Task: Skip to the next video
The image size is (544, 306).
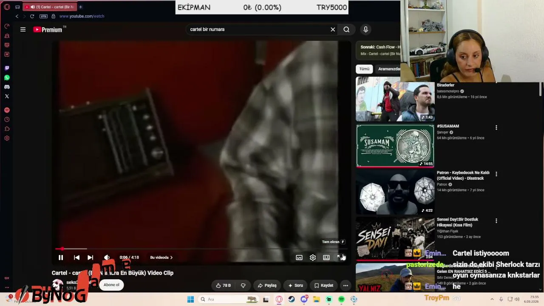Action: (x=90, y=258)
